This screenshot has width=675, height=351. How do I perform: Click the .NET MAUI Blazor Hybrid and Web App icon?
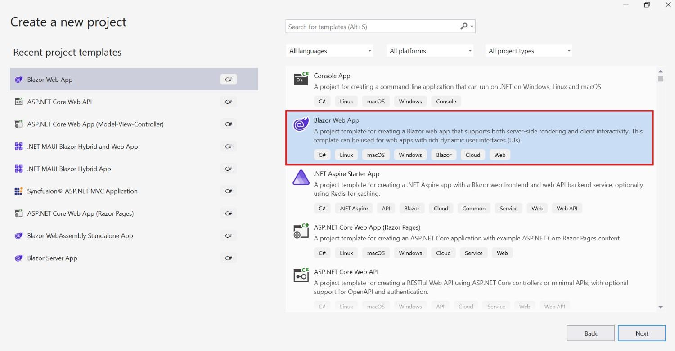click(18, 147)
